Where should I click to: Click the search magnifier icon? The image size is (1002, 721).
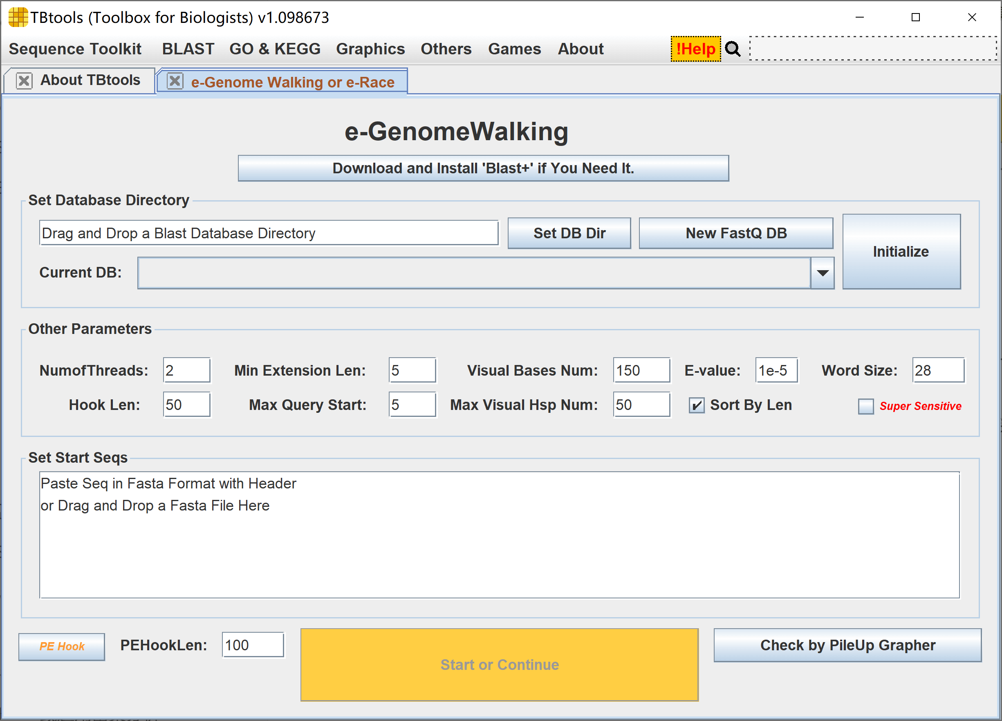[733, 49]
